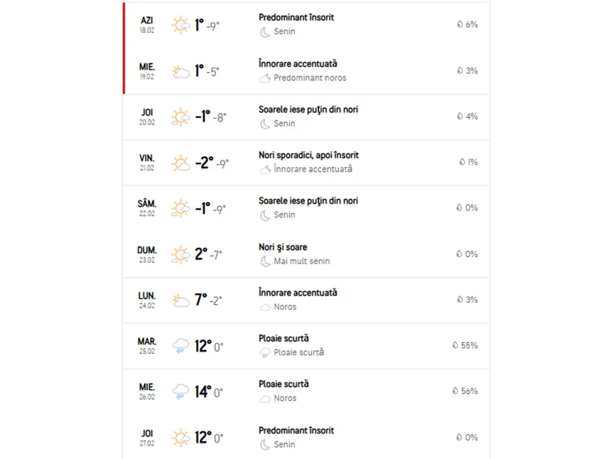
Task: Click the partly cloudy icon for MIE. 19.02
Action: (180, 71)
